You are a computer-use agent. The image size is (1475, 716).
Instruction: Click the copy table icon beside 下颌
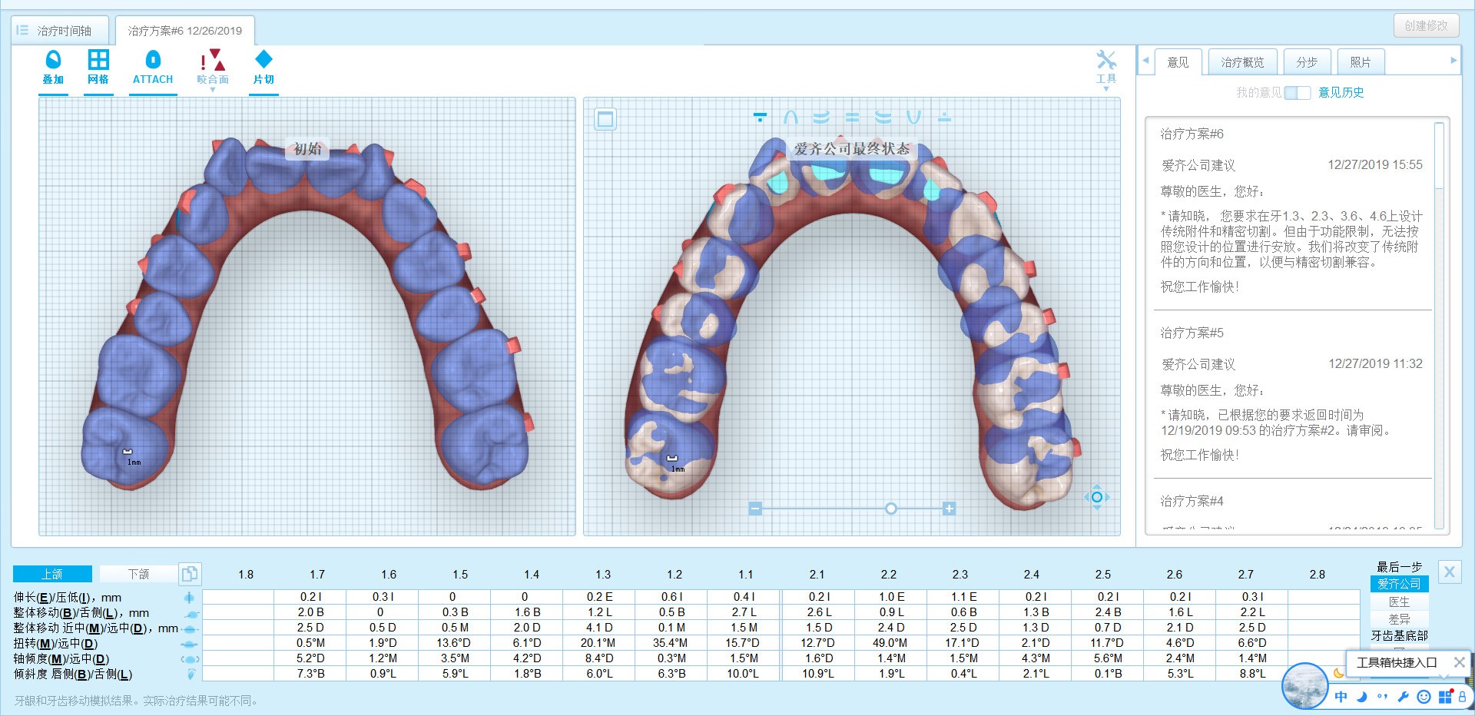(x=189, y=574)
